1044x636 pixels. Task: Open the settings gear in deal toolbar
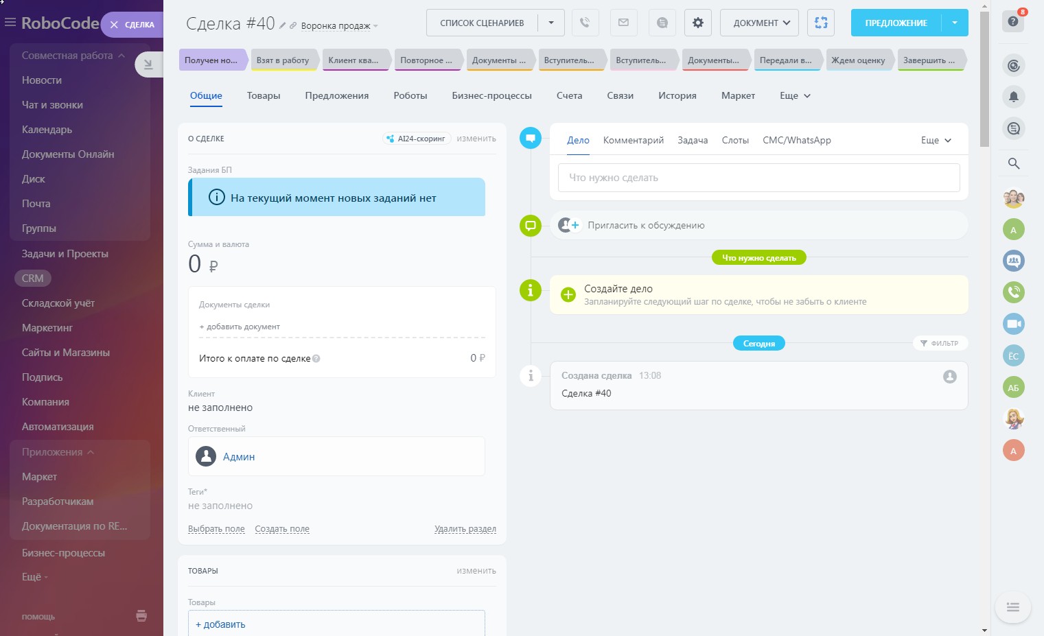coord(697,23)
